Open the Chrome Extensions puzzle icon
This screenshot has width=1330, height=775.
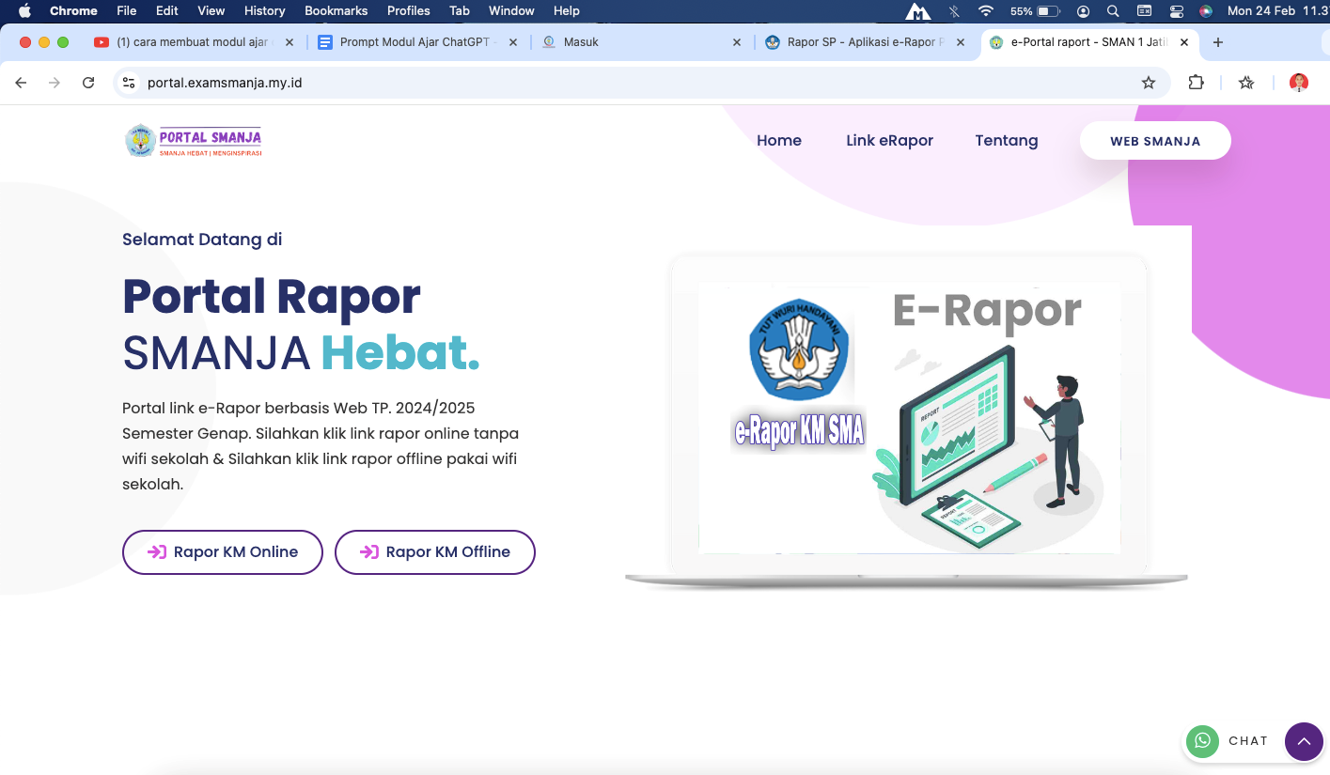[x=1197, y=83]
